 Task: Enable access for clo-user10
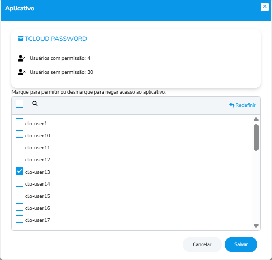(19, 134)
